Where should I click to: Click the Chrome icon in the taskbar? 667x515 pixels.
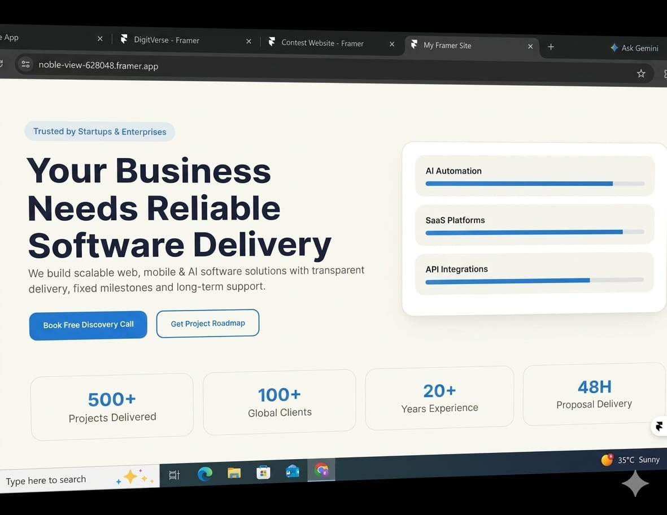[x=321, y=470]
